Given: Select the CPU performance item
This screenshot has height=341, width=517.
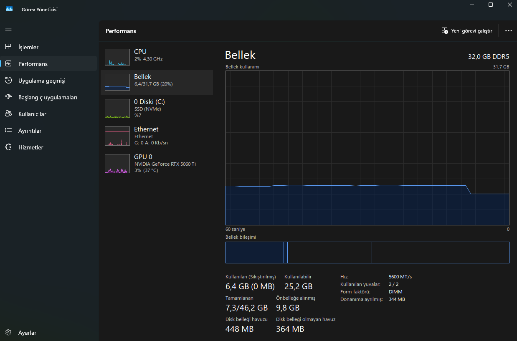Looking at the screenshot, I should (x=157, y=57).
